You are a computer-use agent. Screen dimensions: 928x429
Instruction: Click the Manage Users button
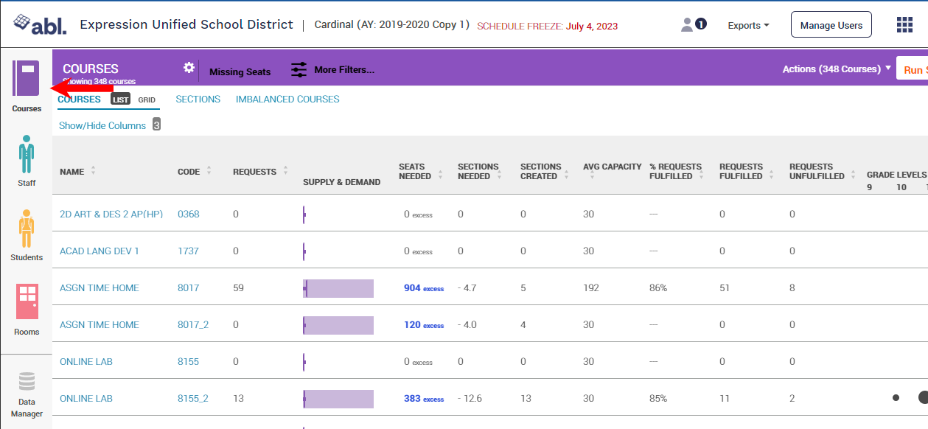(831, 25)
